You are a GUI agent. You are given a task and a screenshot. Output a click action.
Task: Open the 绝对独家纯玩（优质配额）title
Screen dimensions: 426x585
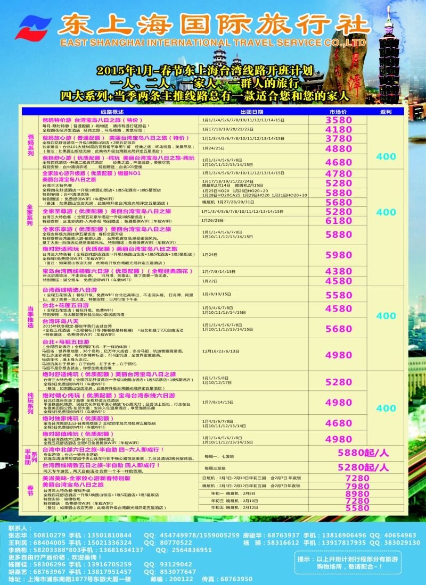pos(78,419)
